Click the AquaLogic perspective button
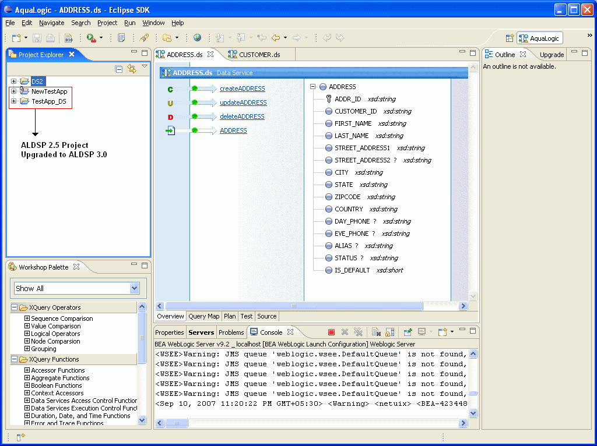 click(539, 38)
